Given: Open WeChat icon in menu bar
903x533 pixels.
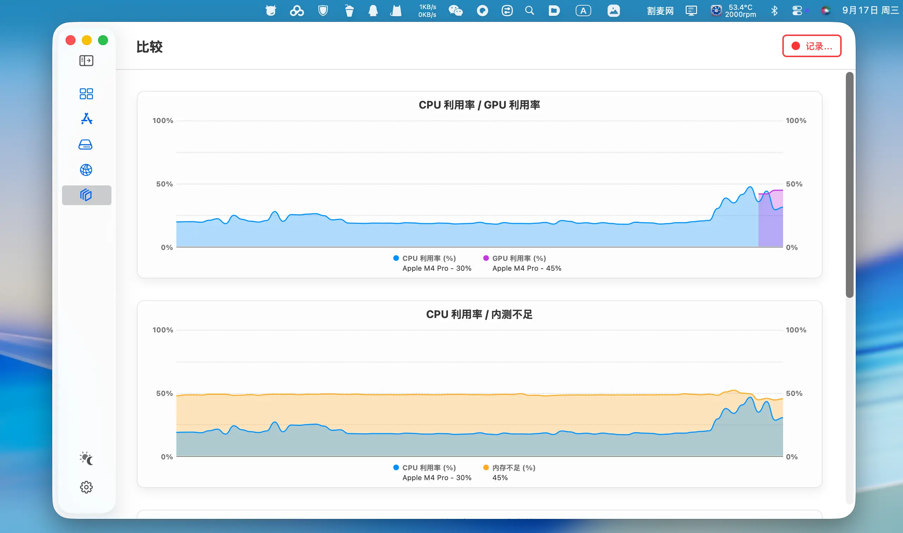Looking at the screenshot, I should click(455, 11).
